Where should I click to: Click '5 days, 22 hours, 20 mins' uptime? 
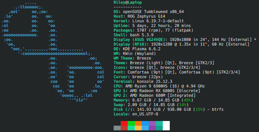pyautogui.click(x=161, y=26)
